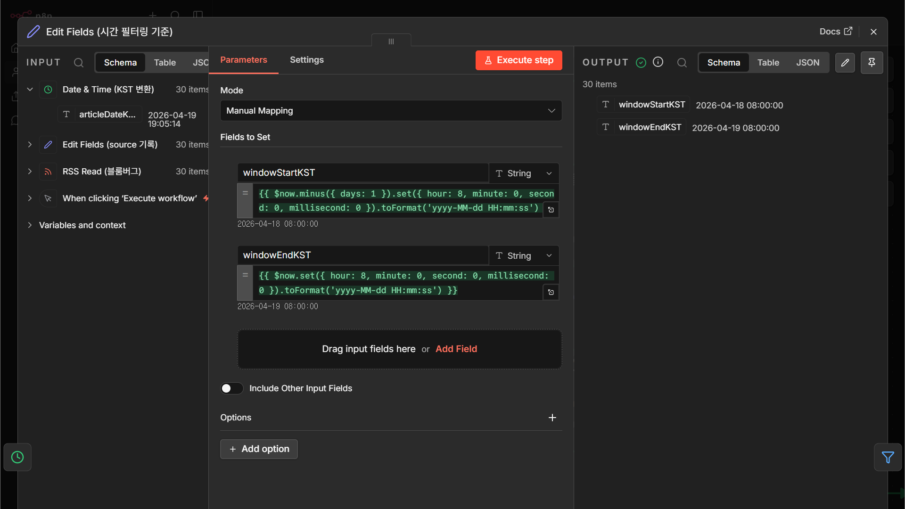Screen dimensions: 905x509
Task: Click the edit output pencil icon
Action: (x=845, y=63)
